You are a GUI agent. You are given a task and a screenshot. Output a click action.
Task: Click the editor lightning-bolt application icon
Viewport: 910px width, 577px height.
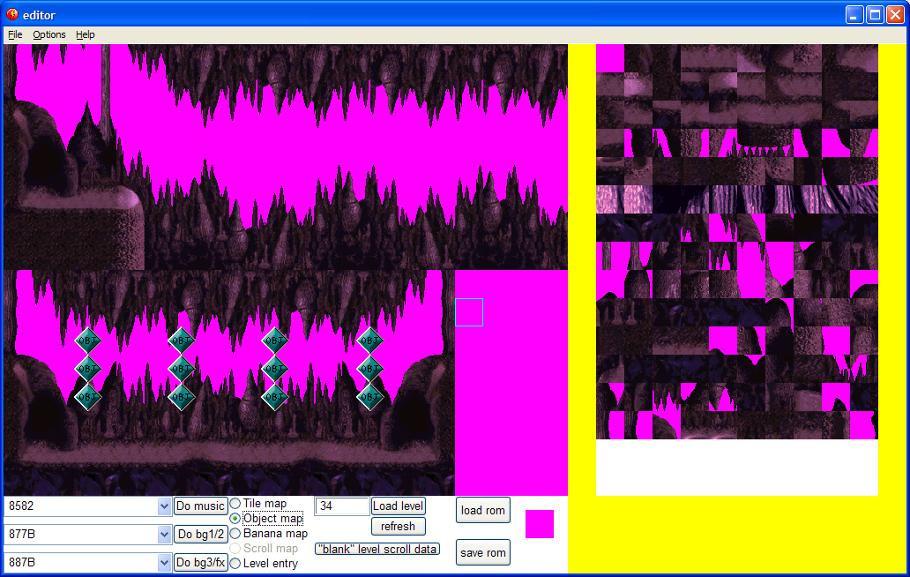(x=12, y=14)
